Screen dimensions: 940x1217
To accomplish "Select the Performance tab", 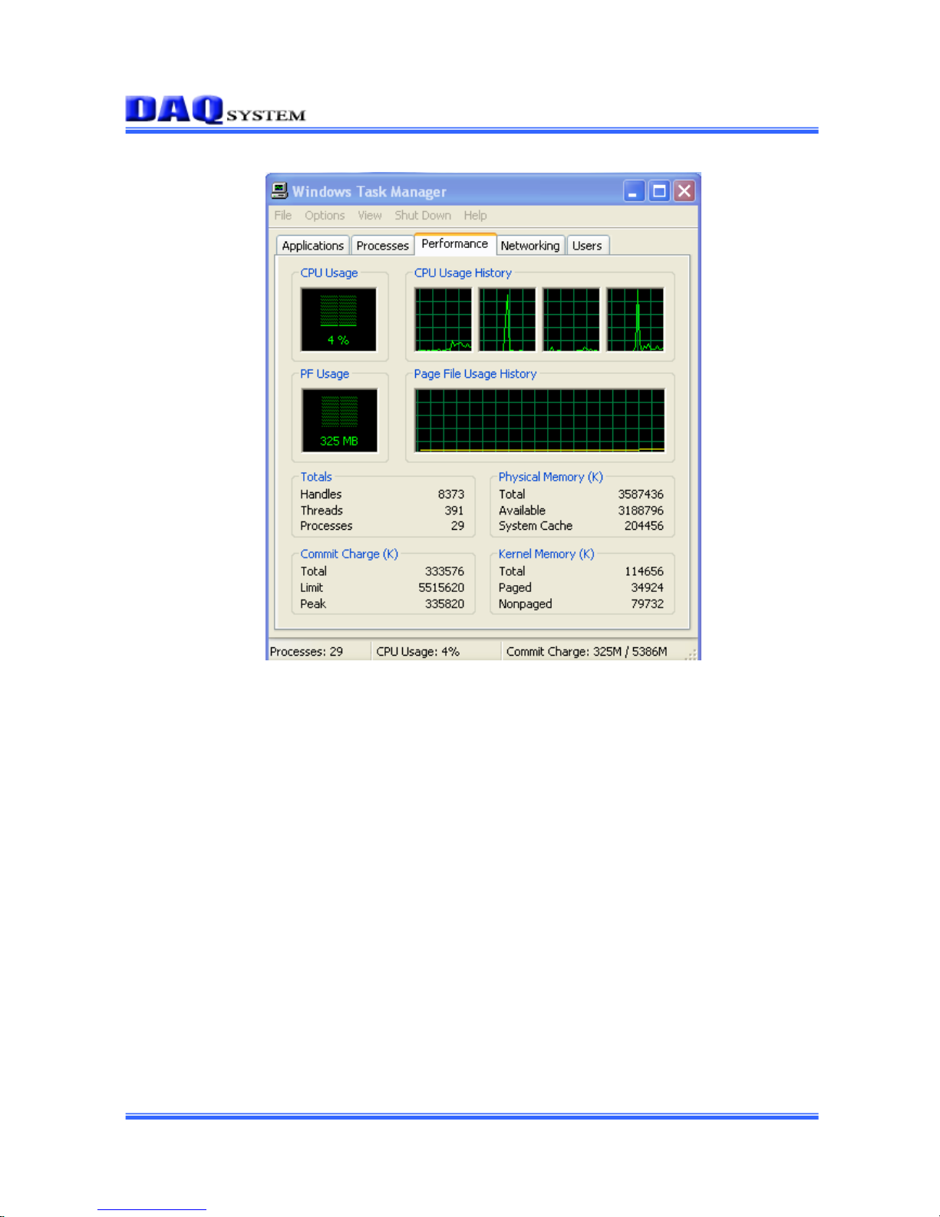I will click(455, 244).
